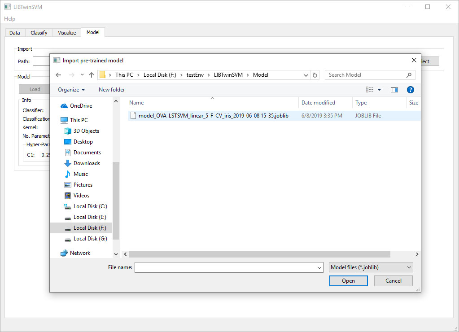Viewport: 459px width, 332px height.
Task: Open 3D Objects folder in the sidebar
Action: (x=82, y=131)
